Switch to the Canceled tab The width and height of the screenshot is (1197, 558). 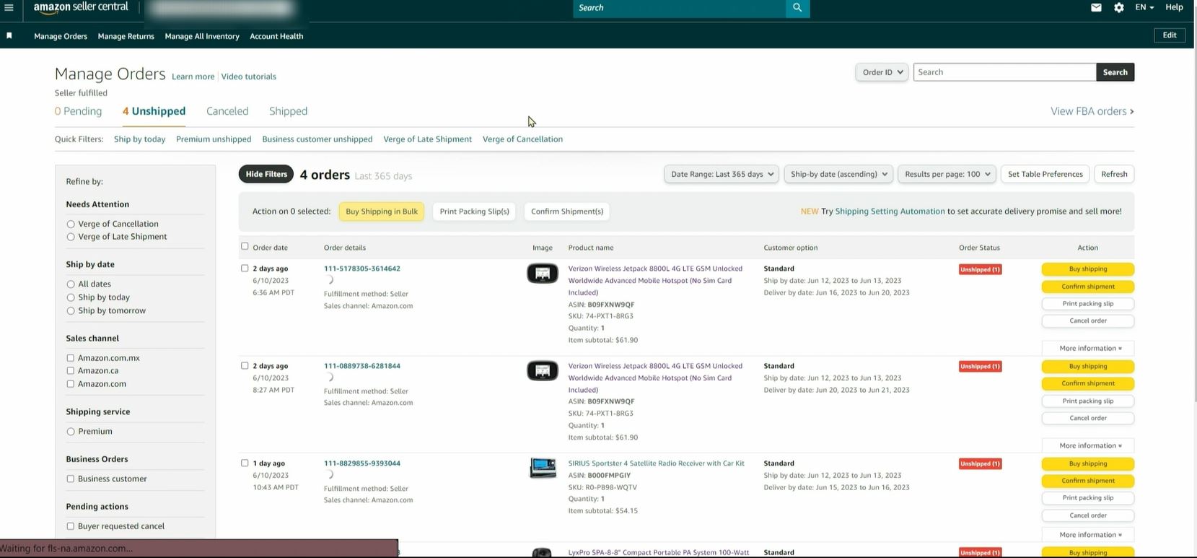pyautogui.click(x=227, y=111)
